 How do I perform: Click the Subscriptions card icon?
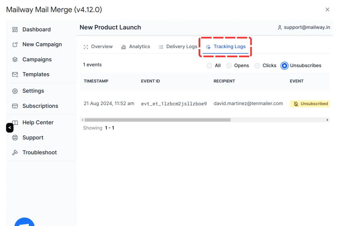click(x=15, y=106)
